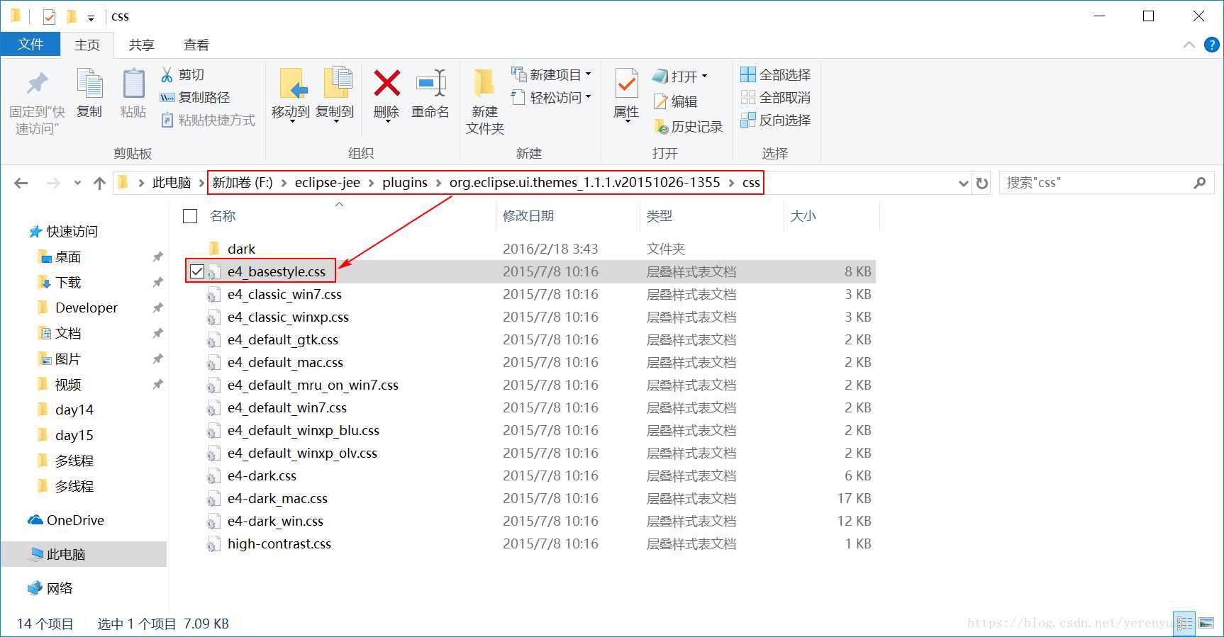Click the History icon in ribbon
This screenshot has height=637, width=1224.
point(661,126)
